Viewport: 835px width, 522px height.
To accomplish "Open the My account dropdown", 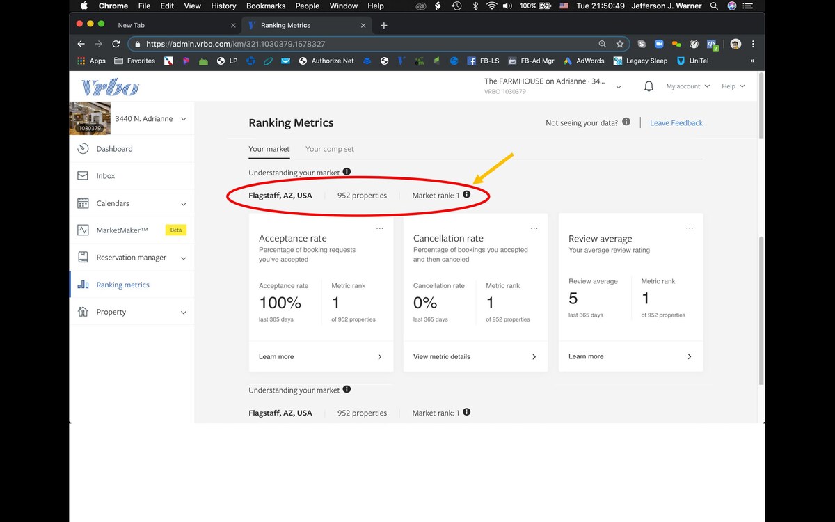I will coord(687,86).
